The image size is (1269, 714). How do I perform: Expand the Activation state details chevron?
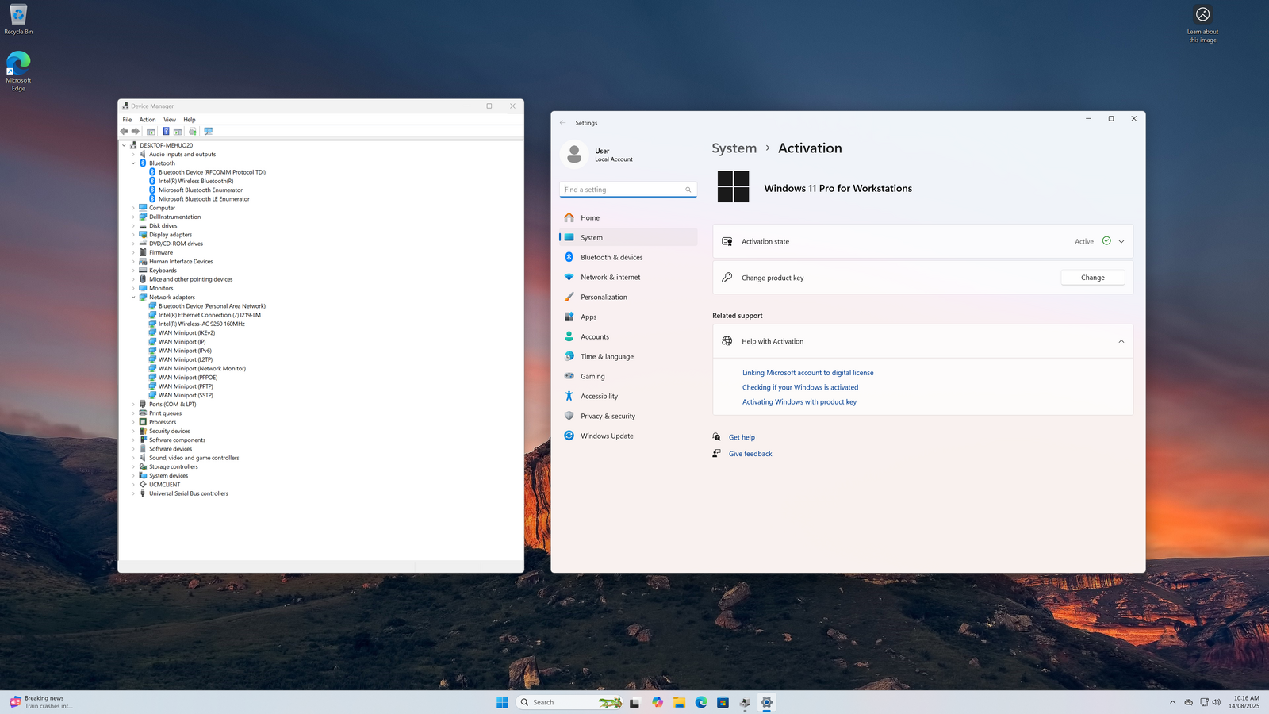(1121, 242)
